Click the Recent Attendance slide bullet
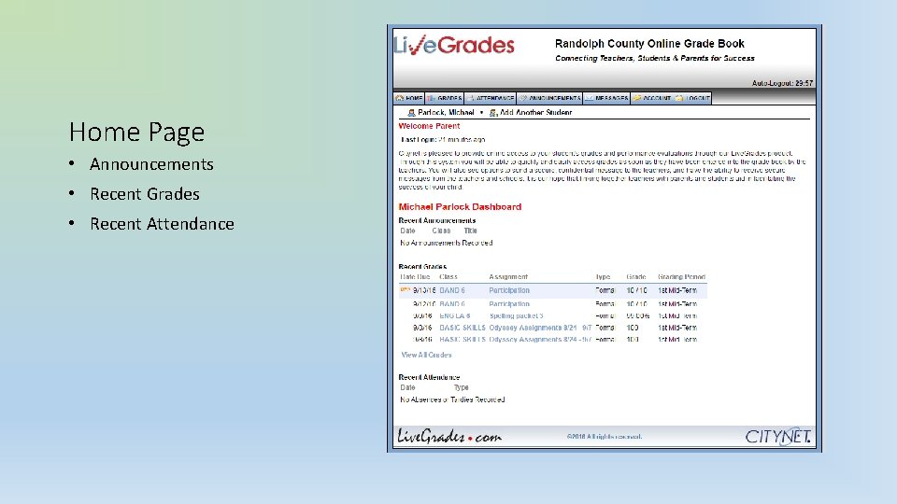The image size is (897, 504). coord(162,224)
